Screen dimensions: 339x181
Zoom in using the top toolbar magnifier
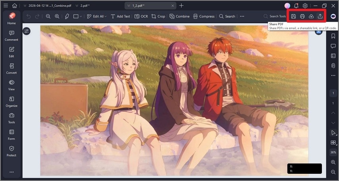(x=57, y=16)
